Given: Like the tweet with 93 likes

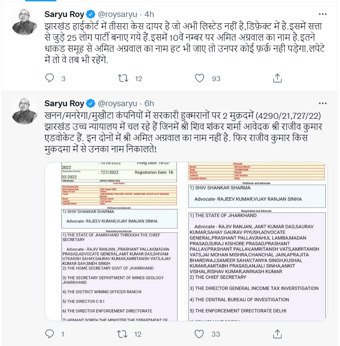Looking at the screenshot, I should click(x=199, y=78).
